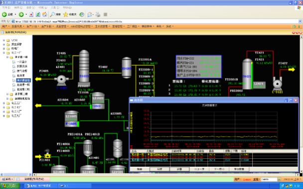Click the C-0401 blower graphic

61,80
